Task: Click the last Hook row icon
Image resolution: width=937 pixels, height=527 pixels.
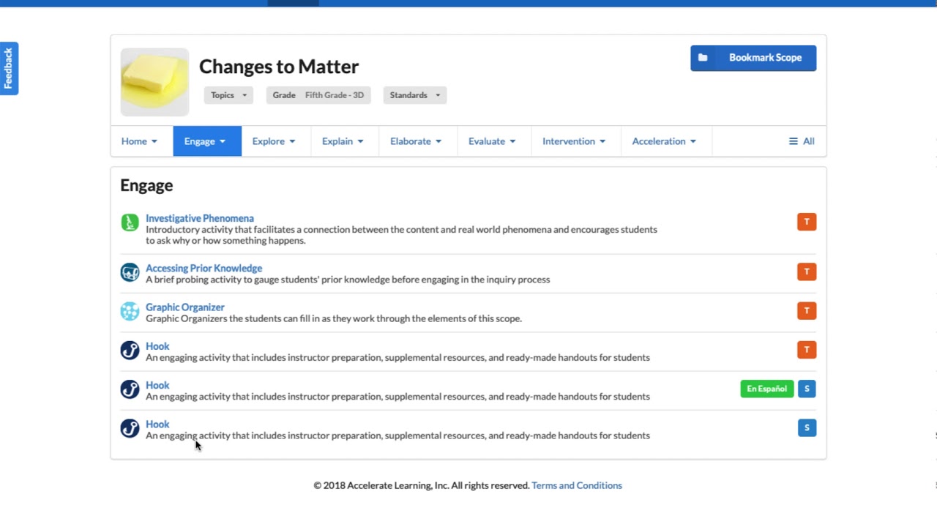Action: click(x=130, y=428)
